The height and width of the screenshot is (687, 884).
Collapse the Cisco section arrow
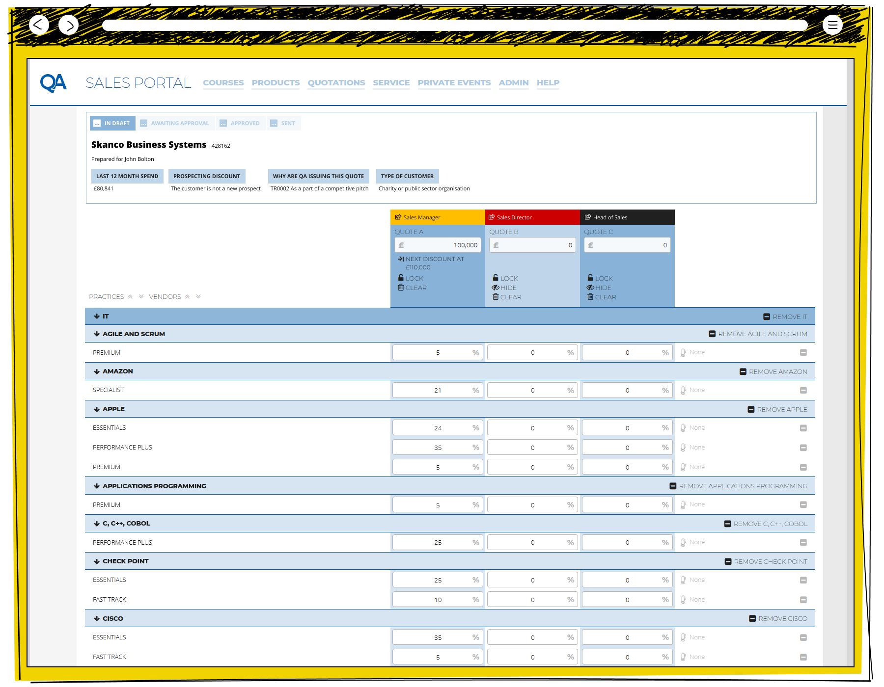[97, 619]
